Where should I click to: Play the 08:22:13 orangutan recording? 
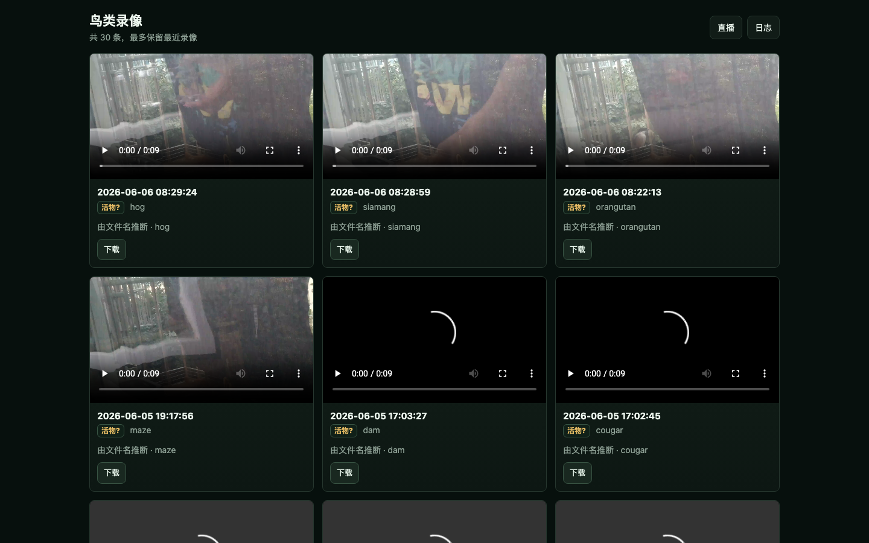click(571, 150)
